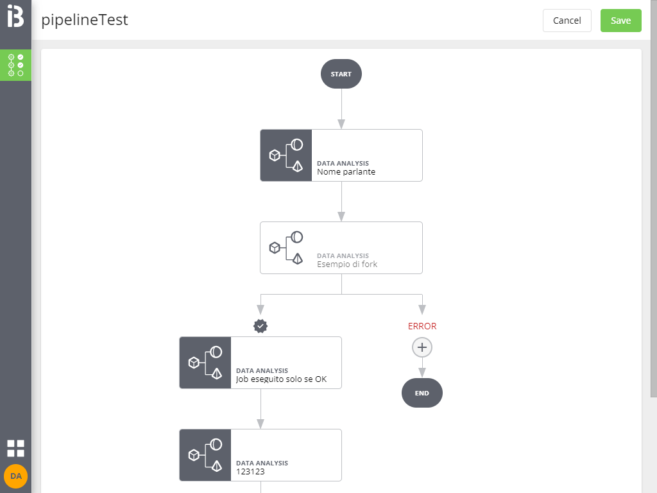Click the Data Analysis icon on Job eseguito solo se OK
The height and width of the screenshot is (493, 657).
pos(205,363)
